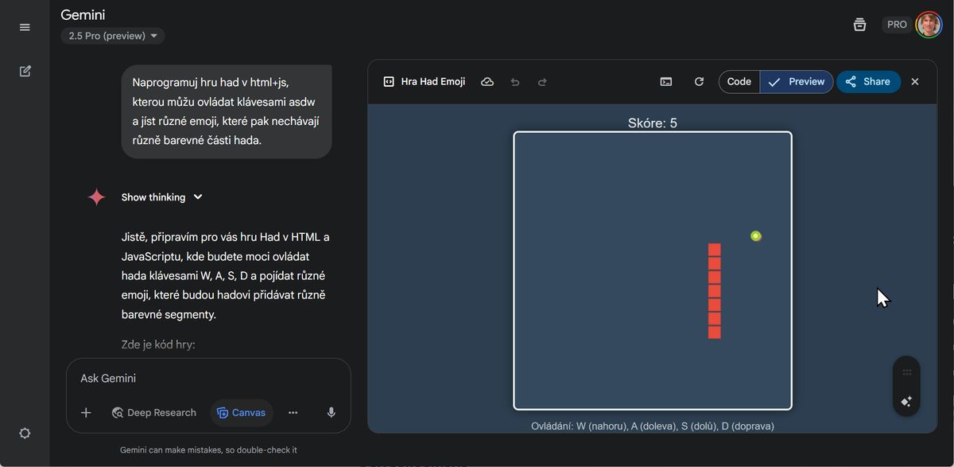Open the model selector 2.5 Pro (preview)
Screen dimensions: 954x467
113,36
